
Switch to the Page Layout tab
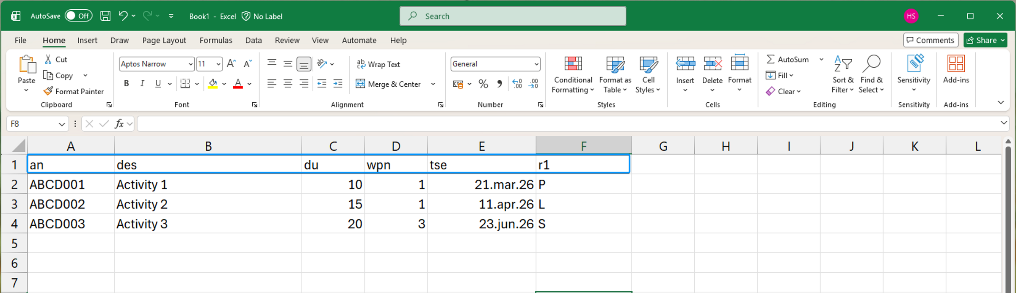[x=164, y=40]
